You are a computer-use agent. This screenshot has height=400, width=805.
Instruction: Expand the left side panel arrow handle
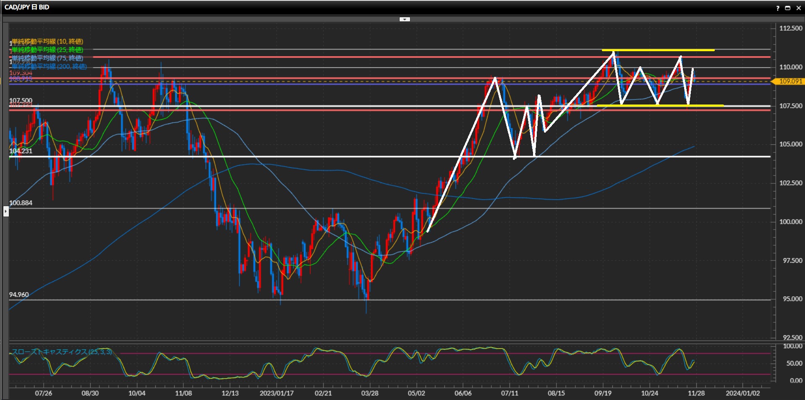tap(6, 211)
